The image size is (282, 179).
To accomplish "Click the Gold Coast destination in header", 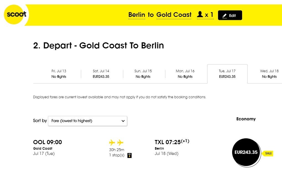I will [x=174, y=15].
